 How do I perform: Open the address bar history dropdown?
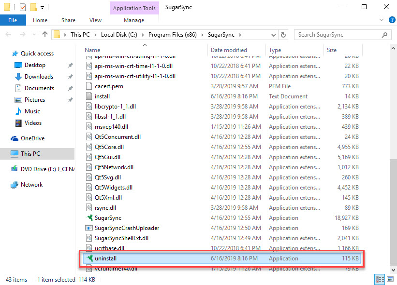(x=273, y=35)
